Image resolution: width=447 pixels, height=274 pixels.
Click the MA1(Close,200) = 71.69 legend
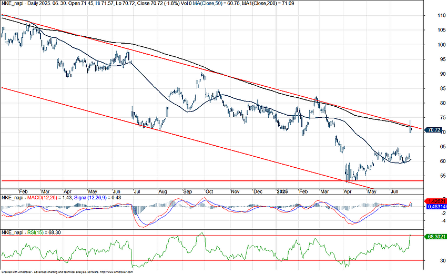pos(268,4)
